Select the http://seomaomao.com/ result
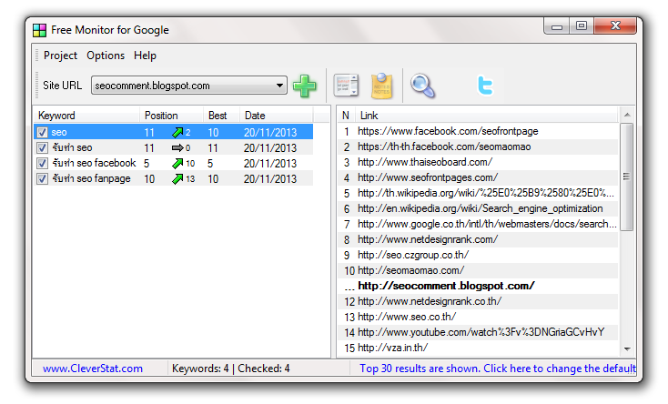 (x=410, y=270)
